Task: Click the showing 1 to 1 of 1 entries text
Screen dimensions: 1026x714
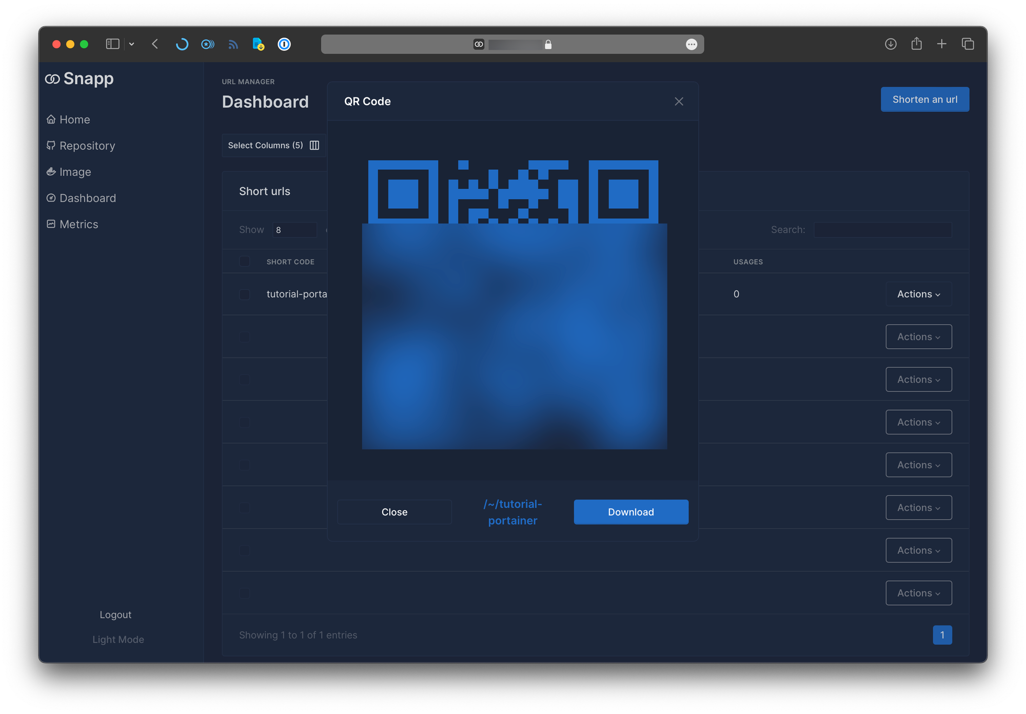Action: click(298, 635)
